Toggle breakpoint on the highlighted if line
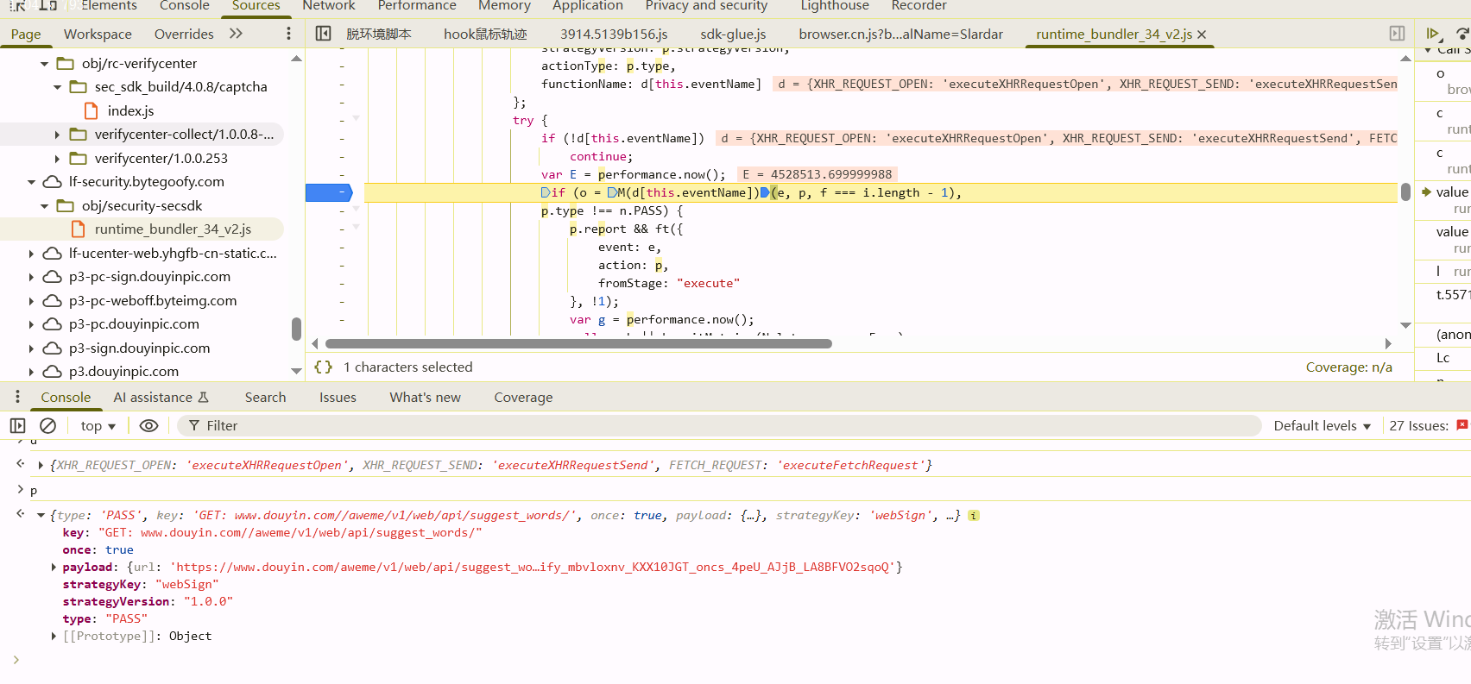The height and width of the screenshot is (684, 1471). (328, 192)
